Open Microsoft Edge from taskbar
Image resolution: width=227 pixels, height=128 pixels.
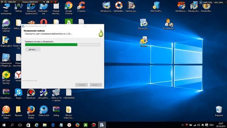(53, 125)
